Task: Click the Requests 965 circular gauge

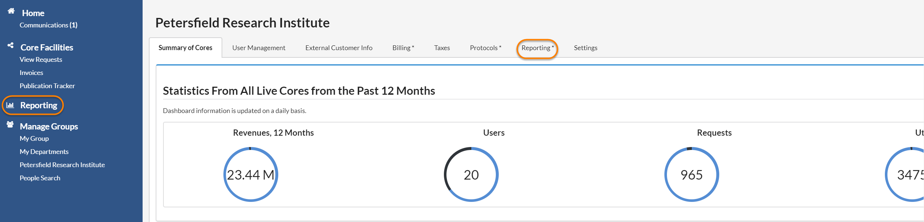Action: pyautogui.click(x=691, y=174)
